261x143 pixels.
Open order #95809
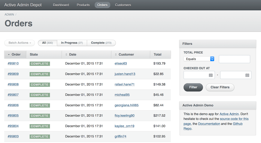(x=13, y=74)
